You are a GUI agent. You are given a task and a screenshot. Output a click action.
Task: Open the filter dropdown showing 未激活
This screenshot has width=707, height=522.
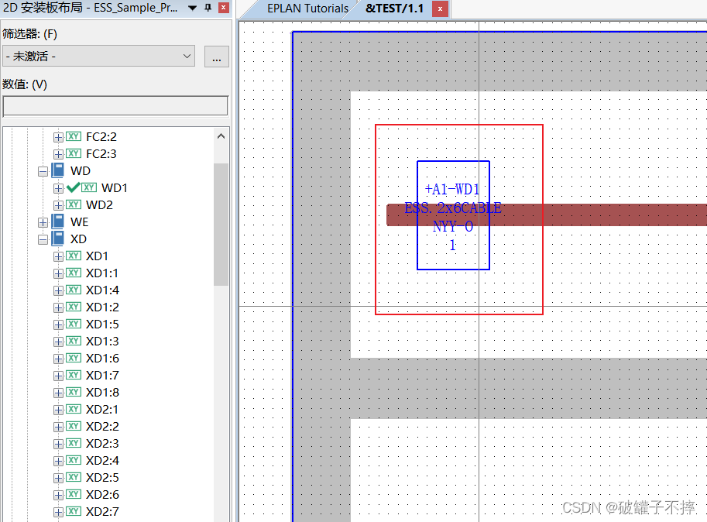[x=98, y=56]
